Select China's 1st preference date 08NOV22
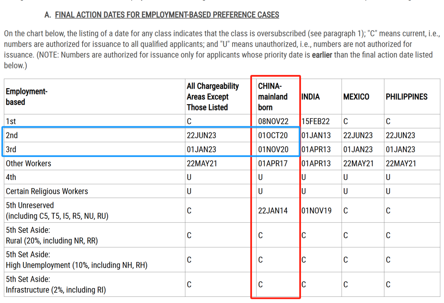The width and height of the screenshot is (444, 303). click(x=273, y=121)
